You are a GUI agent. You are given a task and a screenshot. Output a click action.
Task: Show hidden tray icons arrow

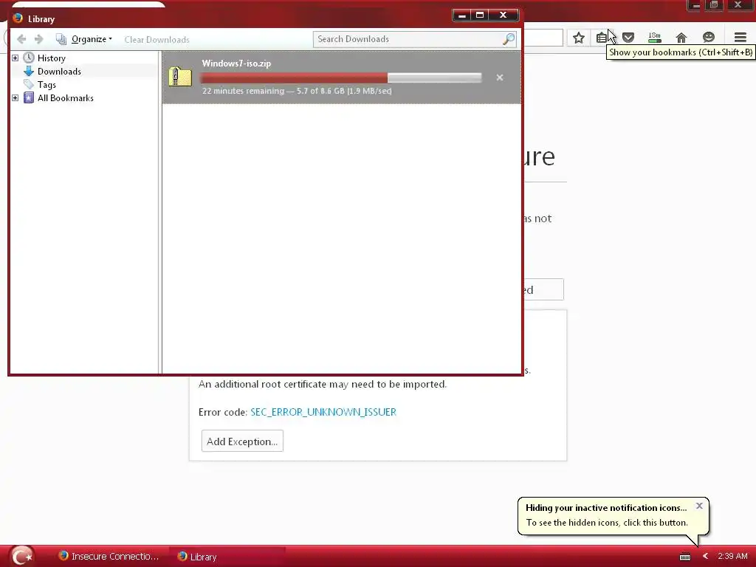705,557
